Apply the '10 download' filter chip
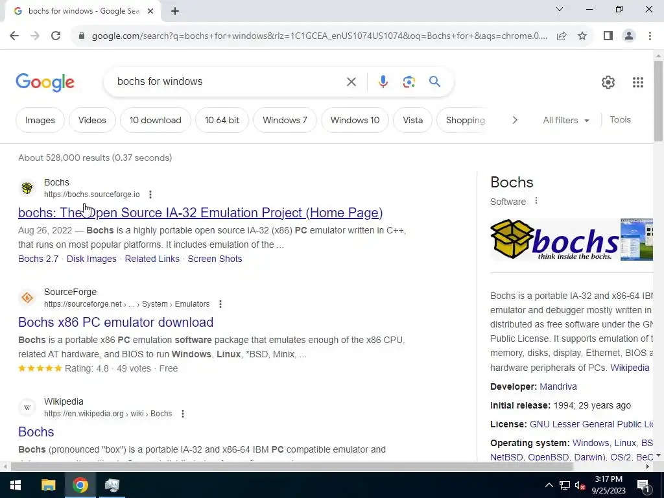The width and height of the screenshot is (664, 498). click(x=156, y=120)
